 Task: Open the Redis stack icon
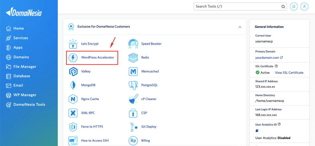[x=133, y=58]
